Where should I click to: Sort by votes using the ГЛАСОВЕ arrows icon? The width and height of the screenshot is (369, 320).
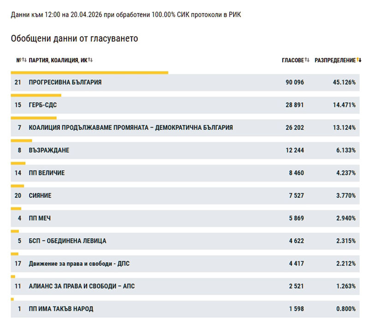(307, 60)
